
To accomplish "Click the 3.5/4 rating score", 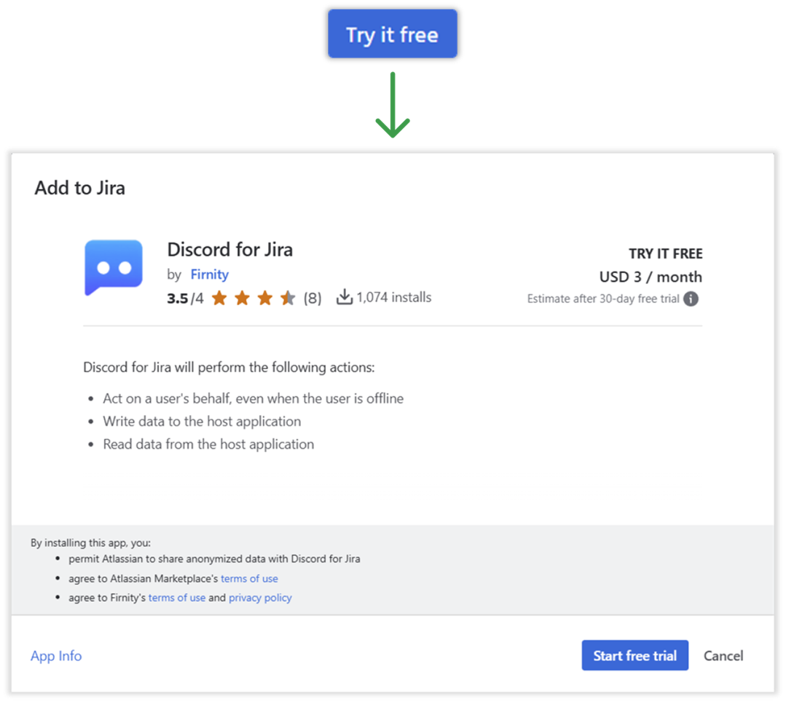I will (185, 298).
